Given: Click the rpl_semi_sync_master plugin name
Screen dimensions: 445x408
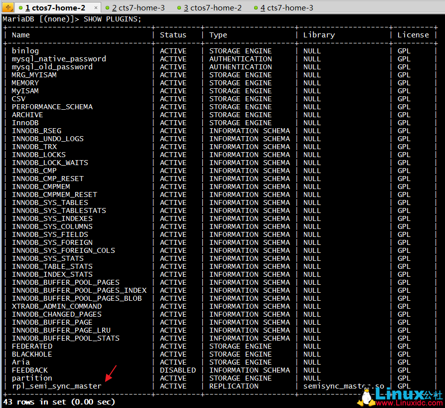Looking at the screenshot, I should click(x=56, y=386).
